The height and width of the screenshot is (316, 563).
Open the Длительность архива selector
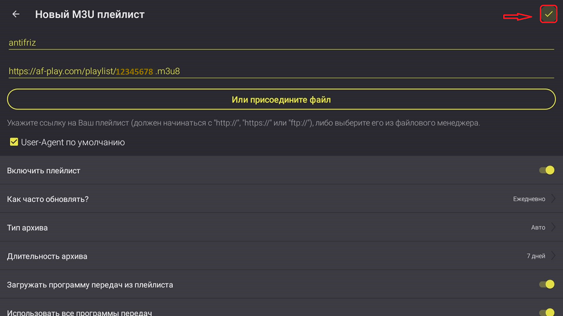281,256
